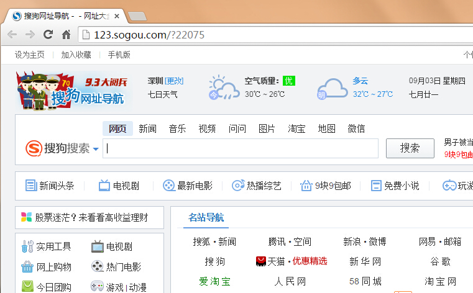Open 新华网 site link
Screen dimensions: 473x293
(365, 261)
